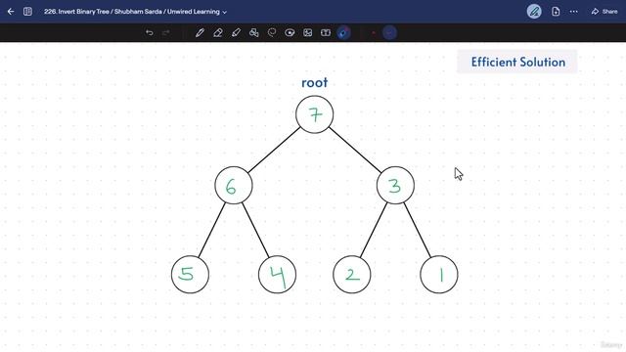Select the Eraser tool
The height and width of the screenshot is (352, 626).
point(217,32)
